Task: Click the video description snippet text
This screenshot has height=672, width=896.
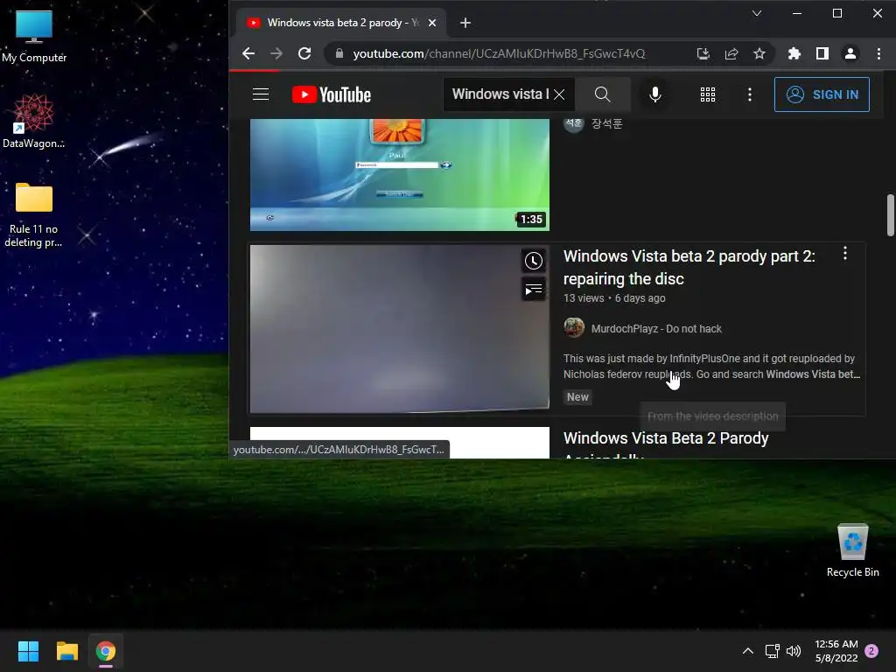Action: tap(711, 367)
